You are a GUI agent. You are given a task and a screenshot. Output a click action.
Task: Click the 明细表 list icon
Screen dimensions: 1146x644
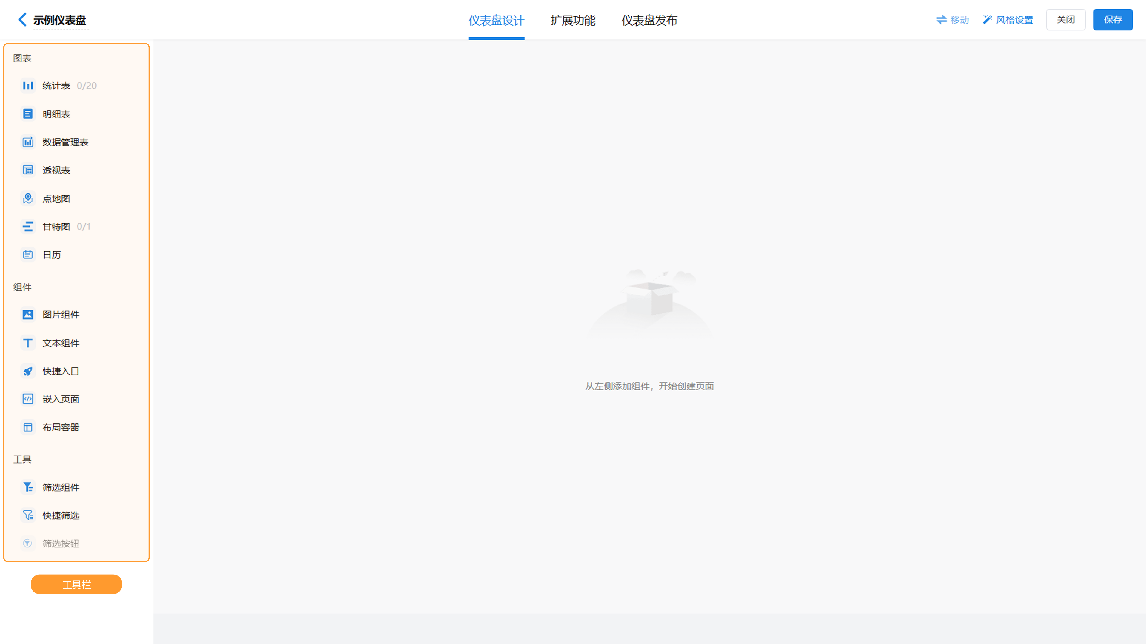coord(27,114)
